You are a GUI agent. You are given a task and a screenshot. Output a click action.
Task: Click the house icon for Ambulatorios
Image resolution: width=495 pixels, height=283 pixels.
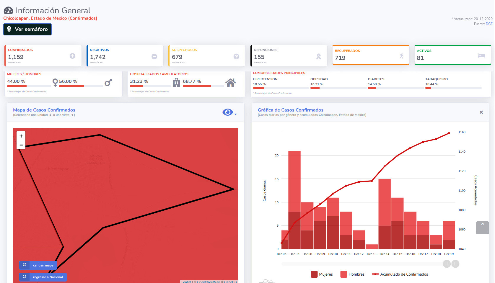tap(230, 83)
